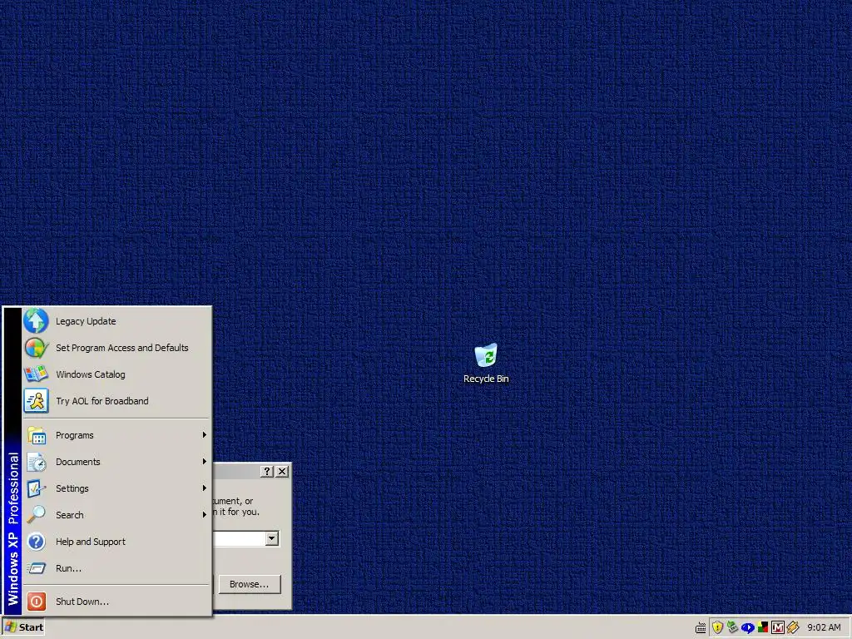The height and width of the screenshot is (639, 852).
Task: Click the multicolored squares tray icon
Action: pyautogui.click(x=763, y=627)
